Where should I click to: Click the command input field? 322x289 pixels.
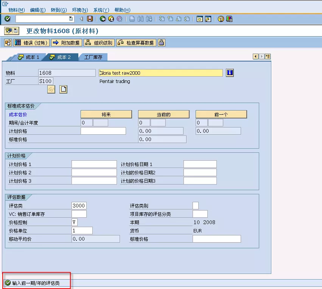[42, 19]
